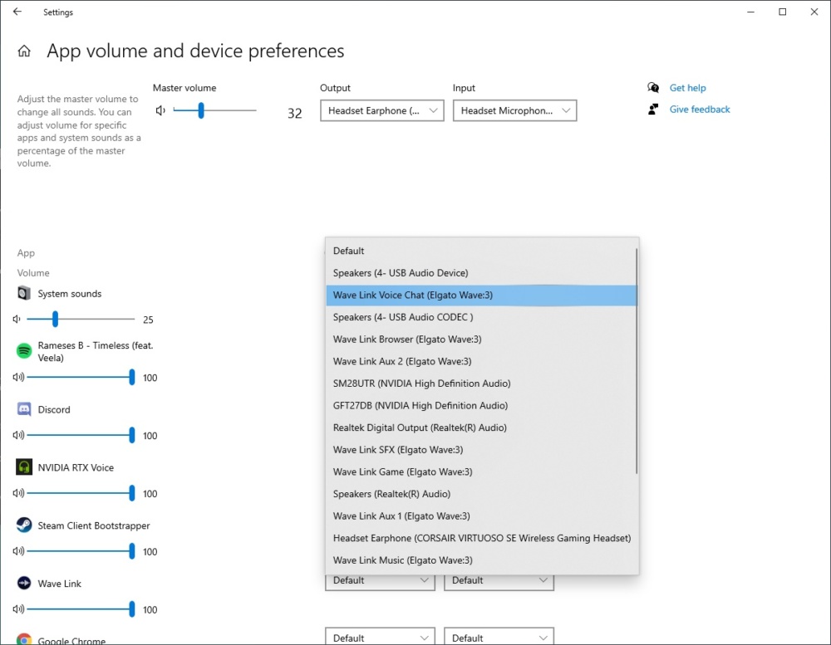Mute NVIDIA RTX Voice speaker icon
The height and width of the screenshot is (645, 831).
[x=18, y=493]
